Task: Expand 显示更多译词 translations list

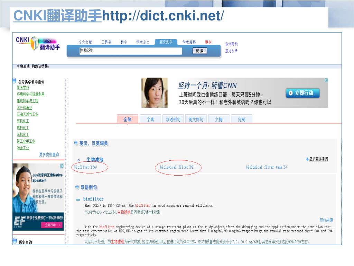Action: click(x=318, y=159)
